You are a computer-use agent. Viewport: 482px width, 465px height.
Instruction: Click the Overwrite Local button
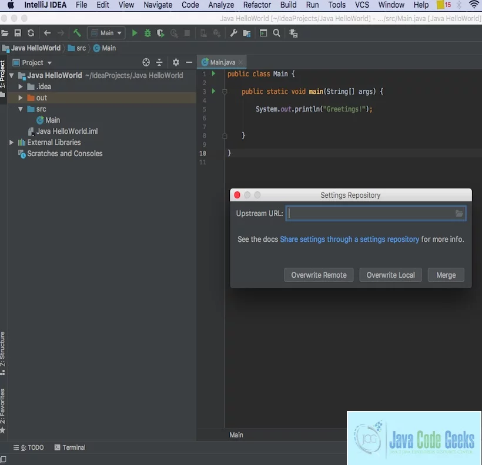pos(390,275)
